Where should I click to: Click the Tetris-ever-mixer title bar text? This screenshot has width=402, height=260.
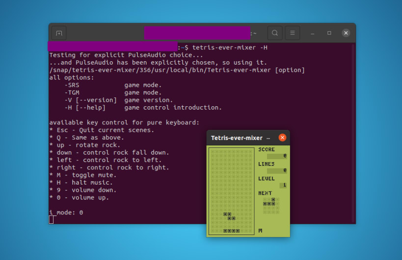pyautogui.click(x=237, y=138)
